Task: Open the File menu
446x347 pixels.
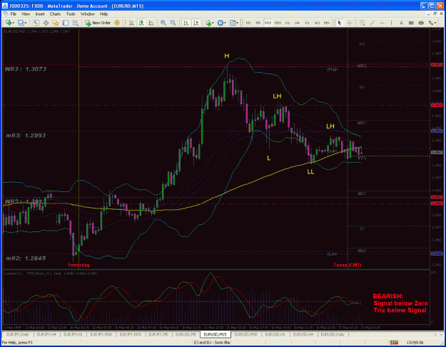Action: (x=14, y=14)
